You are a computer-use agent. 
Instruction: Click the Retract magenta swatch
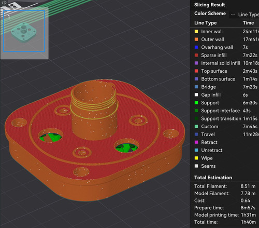click(196, 142)
